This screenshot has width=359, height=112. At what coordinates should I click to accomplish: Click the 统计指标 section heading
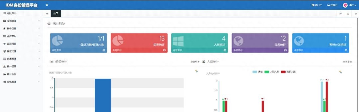(59, 23)
